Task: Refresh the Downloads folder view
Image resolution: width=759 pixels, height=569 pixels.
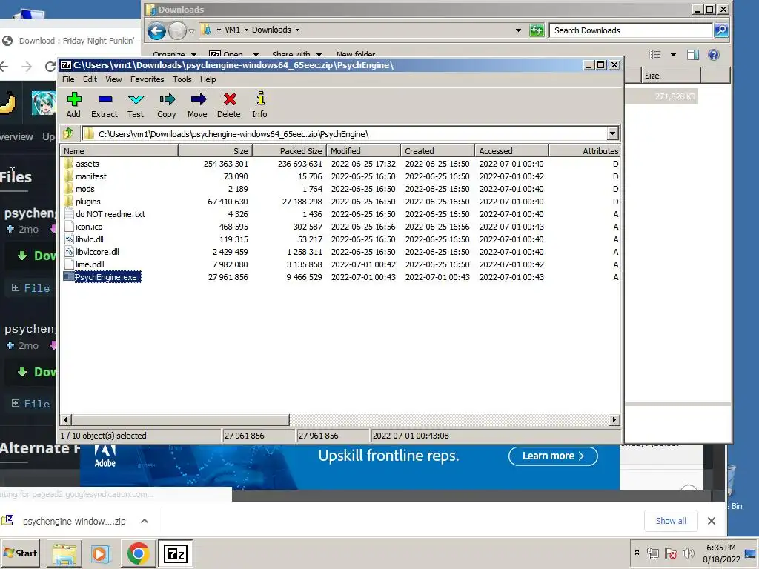Action: [x=537, y=30]
